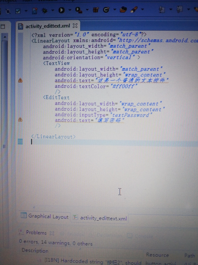Click the android:textColor="#ff00ff" attribute

(x=96, y=86)
